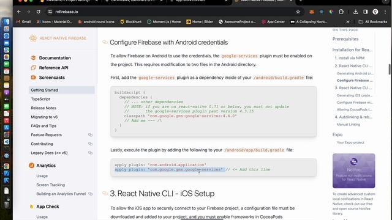Open A Collapsing Navb... bookmark
The height and width of the screenshot is (220, 392).
309,22
